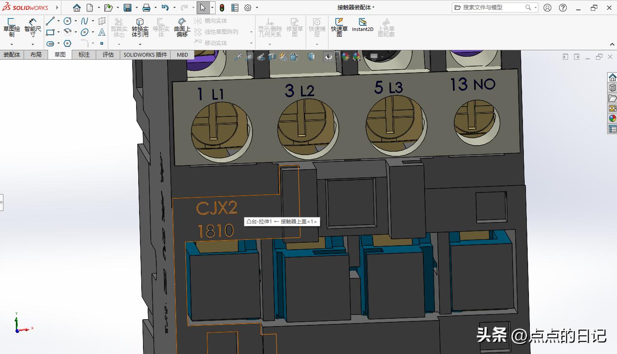
Task: Undo the last action
Action: click(165, 8)
